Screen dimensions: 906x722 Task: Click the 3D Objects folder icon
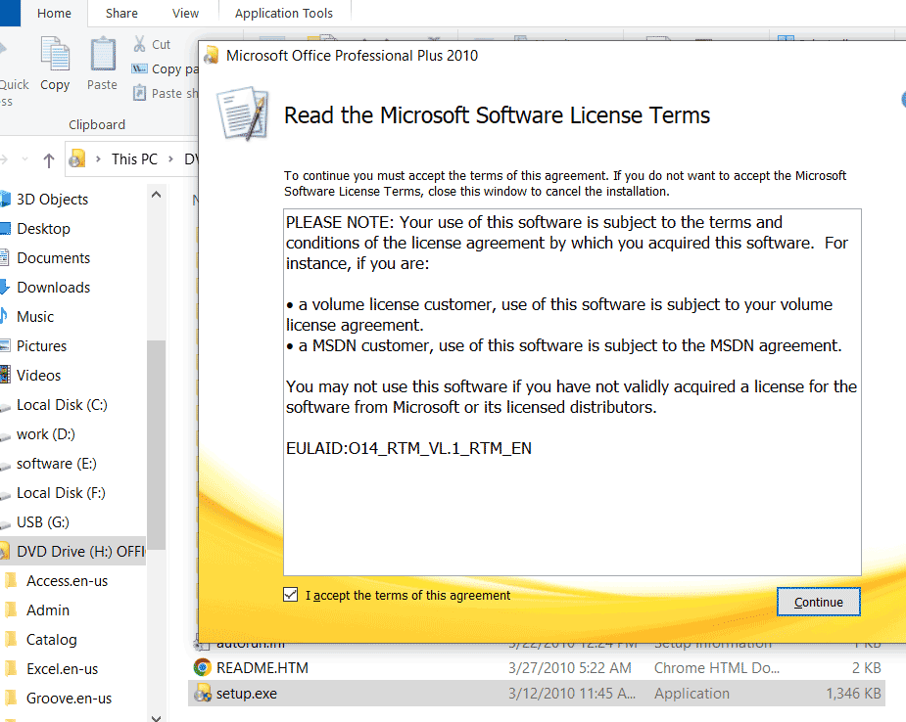pos(5,200)
